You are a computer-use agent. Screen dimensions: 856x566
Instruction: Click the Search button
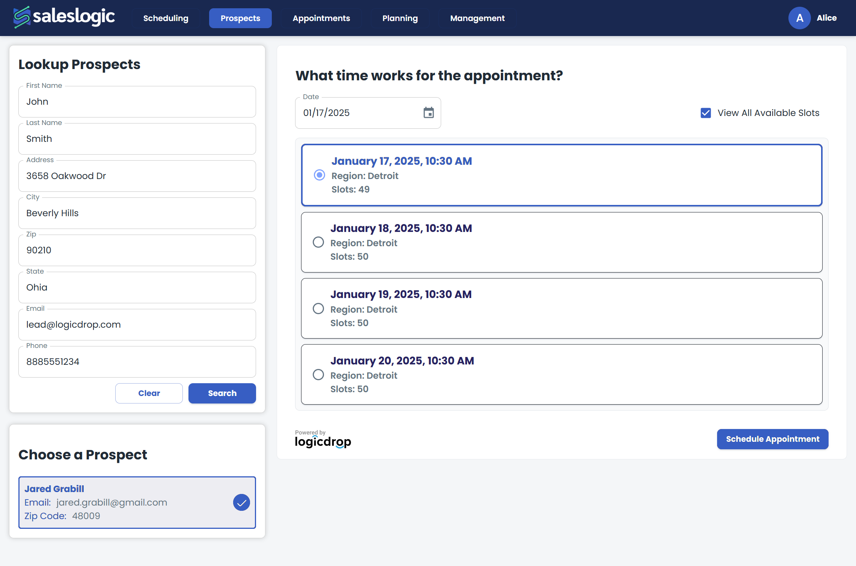pos(222,393)
